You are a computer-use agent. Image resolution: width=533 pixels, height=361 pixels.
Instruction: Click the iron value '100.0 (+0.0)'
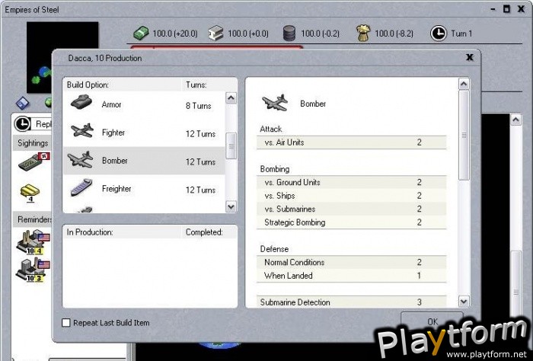[248, 34]
